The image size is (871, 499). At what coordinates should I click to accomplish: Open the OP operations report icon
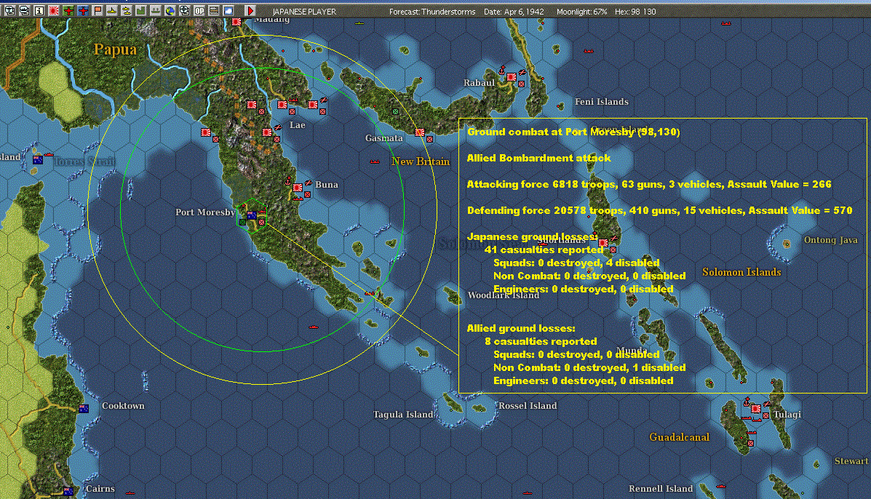pos(199,10)
